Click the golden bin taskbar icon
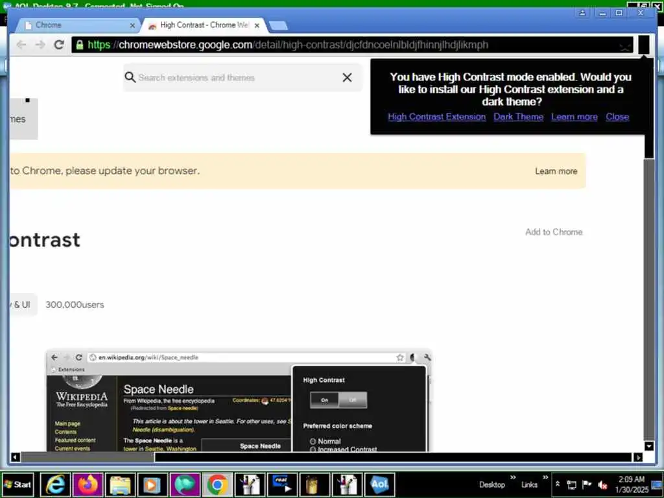 [314, 484]
